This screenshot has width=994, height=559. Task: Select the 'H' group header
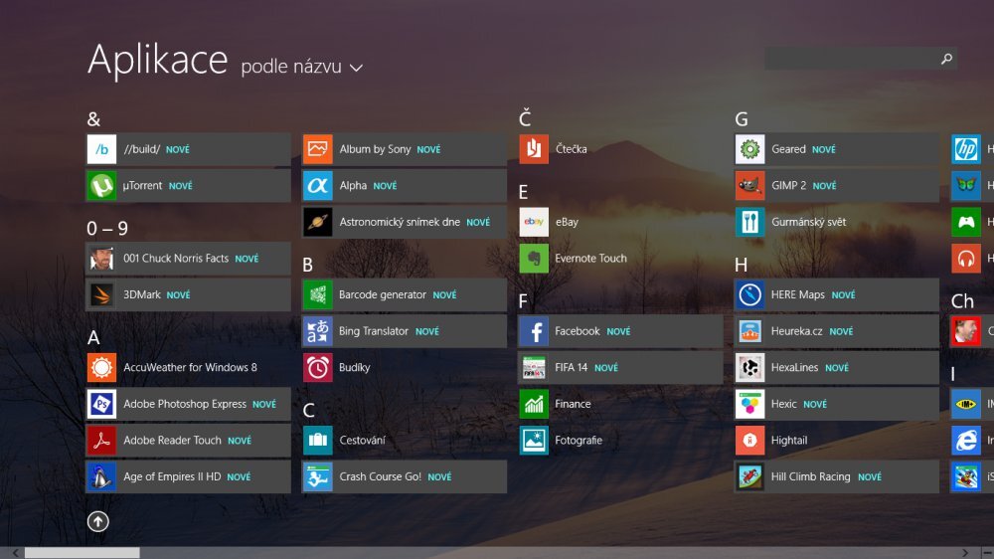tap(742, 265)
